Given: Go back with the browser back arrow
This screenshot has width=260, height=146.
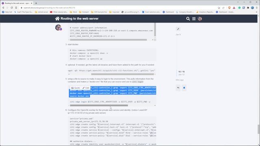Looking at the screenshot, I should pos(3,8).
